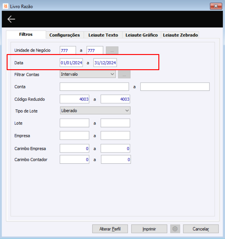Focus the second Unidade de Negócio field 777
This screenshot has height=239, width=225.
(95, 50)
